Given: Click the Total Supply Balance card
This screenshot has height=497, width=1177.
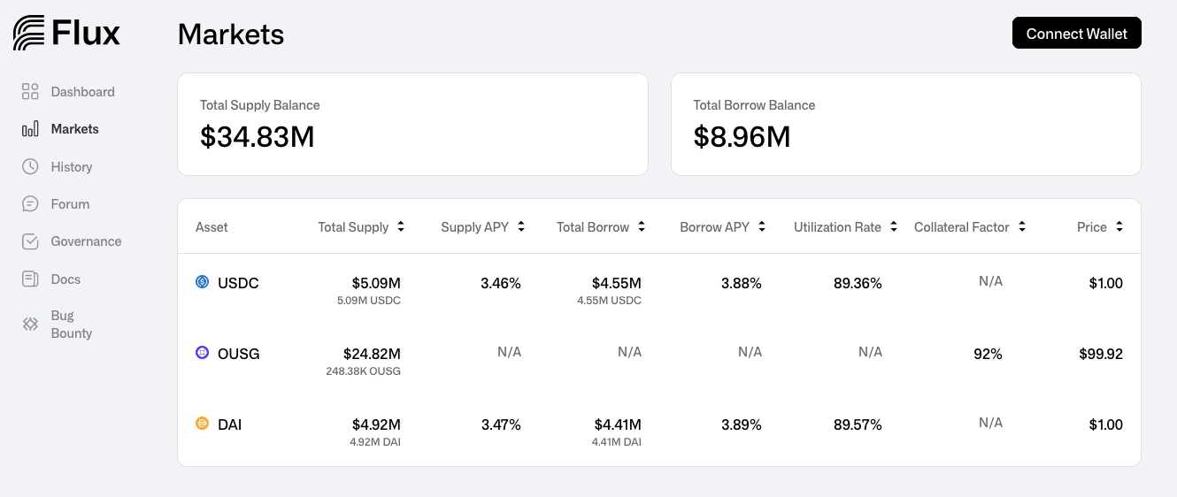Looking at the screenshot, I should [412, 124].
